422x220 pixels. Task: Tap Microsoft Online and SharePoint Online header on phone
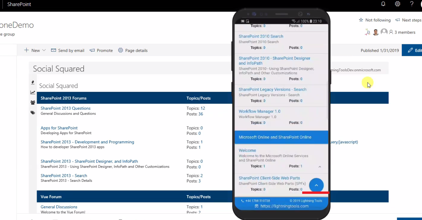tap(281, 137)
